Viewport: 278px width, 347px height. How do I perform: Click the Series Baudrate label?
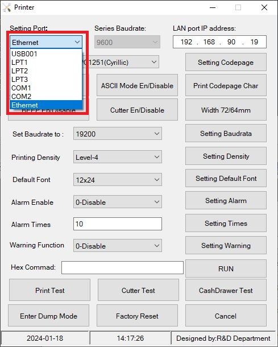[x=120, y=28]
